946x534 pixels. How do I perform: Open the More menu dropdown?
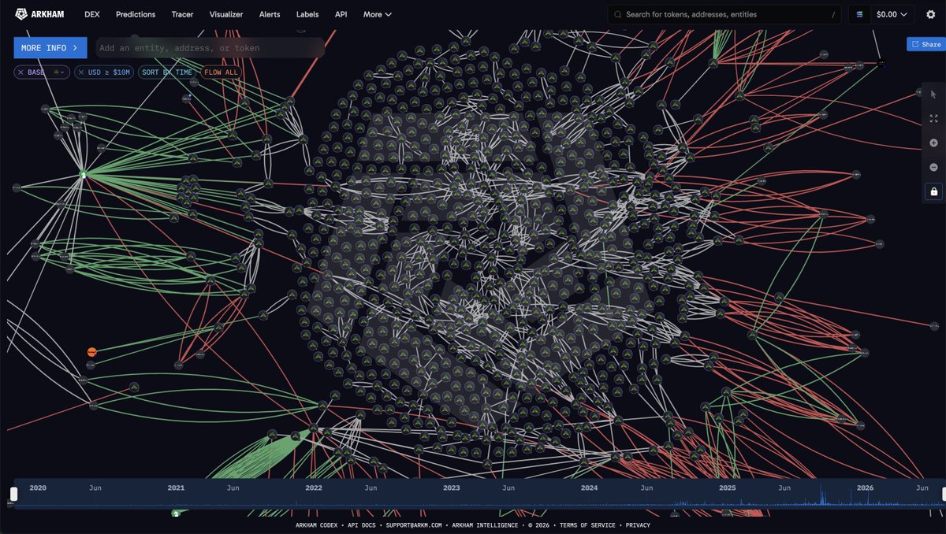click(x=378, y=14)
